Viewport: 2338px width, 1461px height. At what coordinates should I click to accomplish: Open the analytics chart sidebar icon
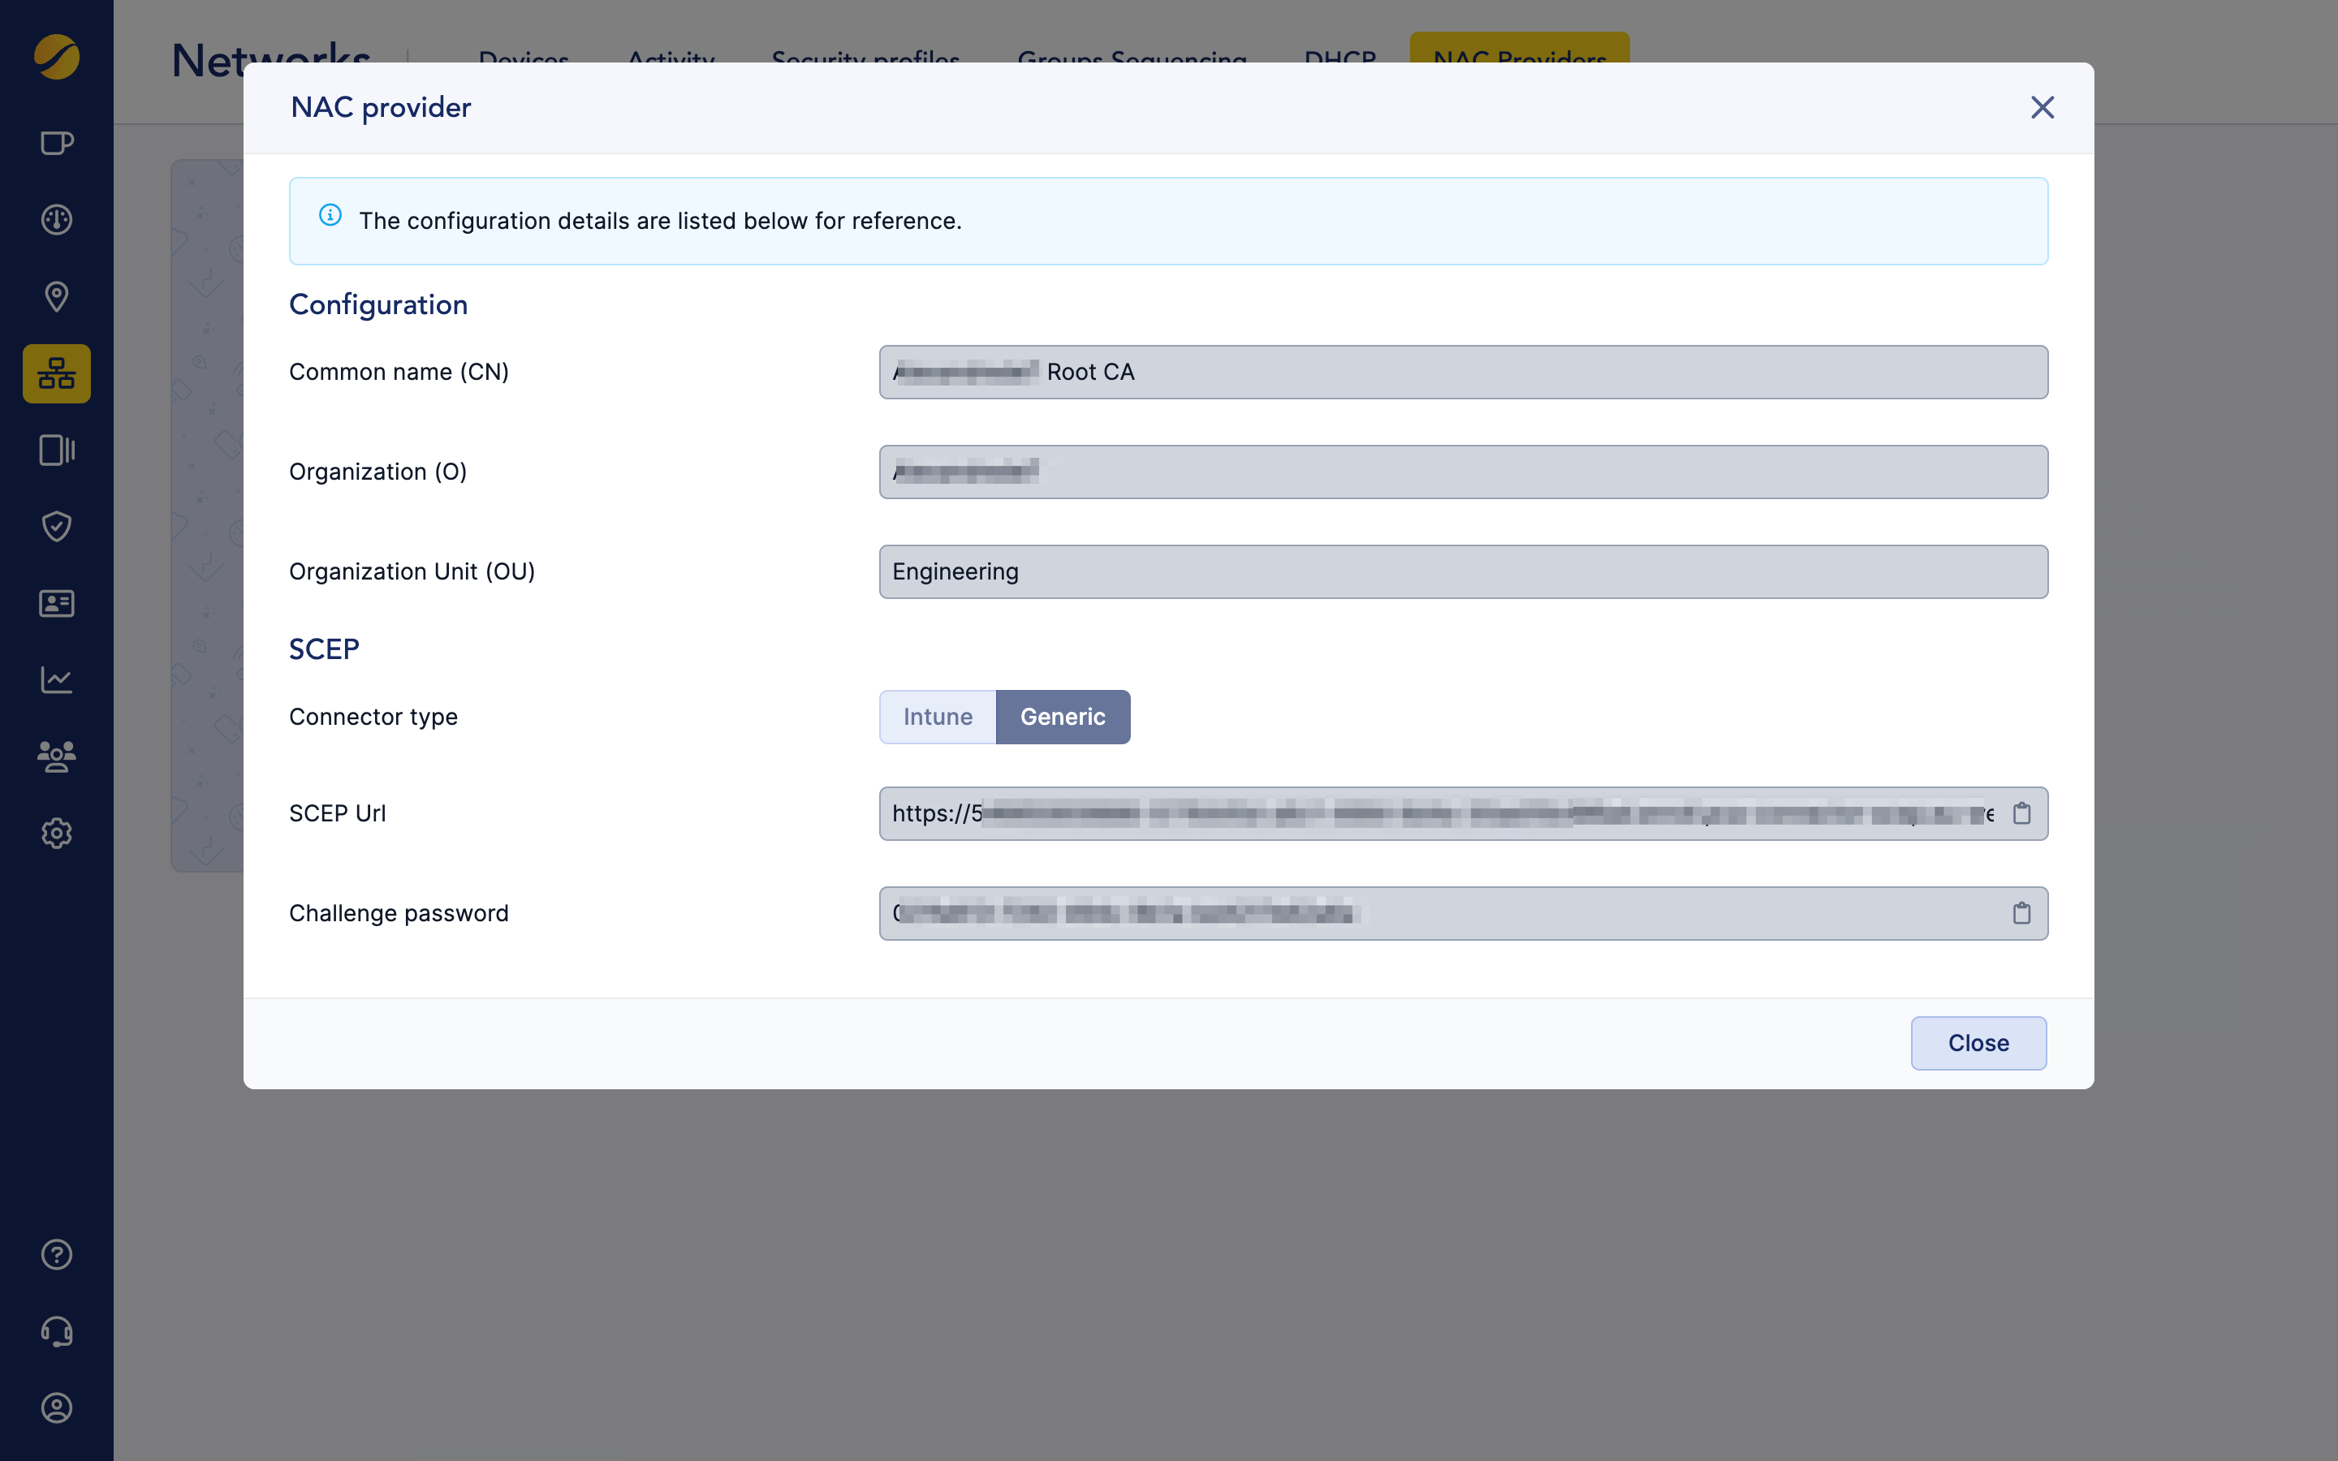point(57,679)
